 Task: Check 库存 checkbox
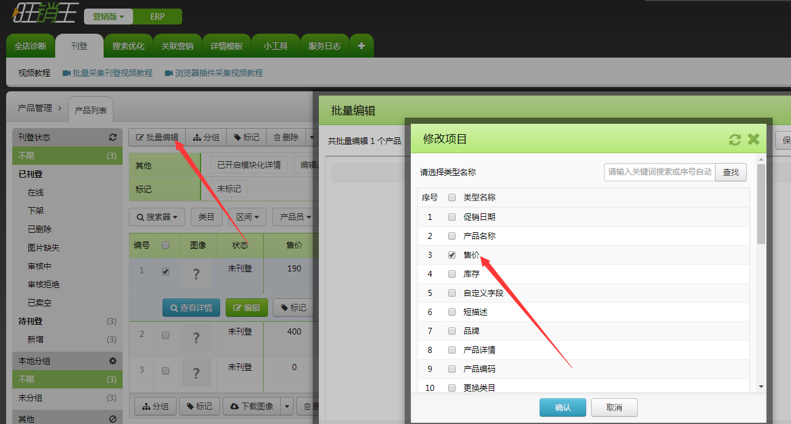point(452,274)
